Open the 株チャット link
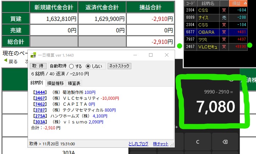Viewport: 256px width, 154px height. [161, 144]
